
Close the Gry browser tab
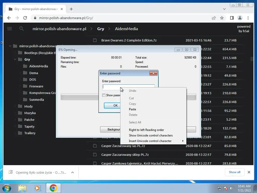click(x=62, y=9)
